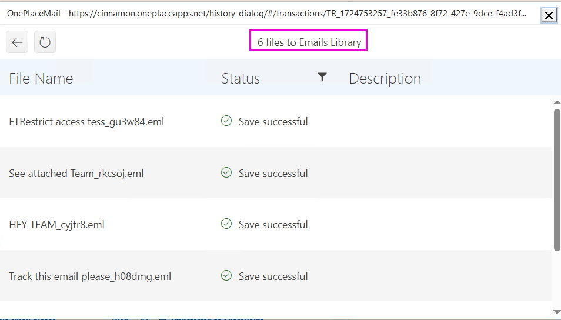Select ETRestrict access tess_gu3w84.eml file
Image resolution: width=561 pixels, height=320 pixels.
(86, 122)
